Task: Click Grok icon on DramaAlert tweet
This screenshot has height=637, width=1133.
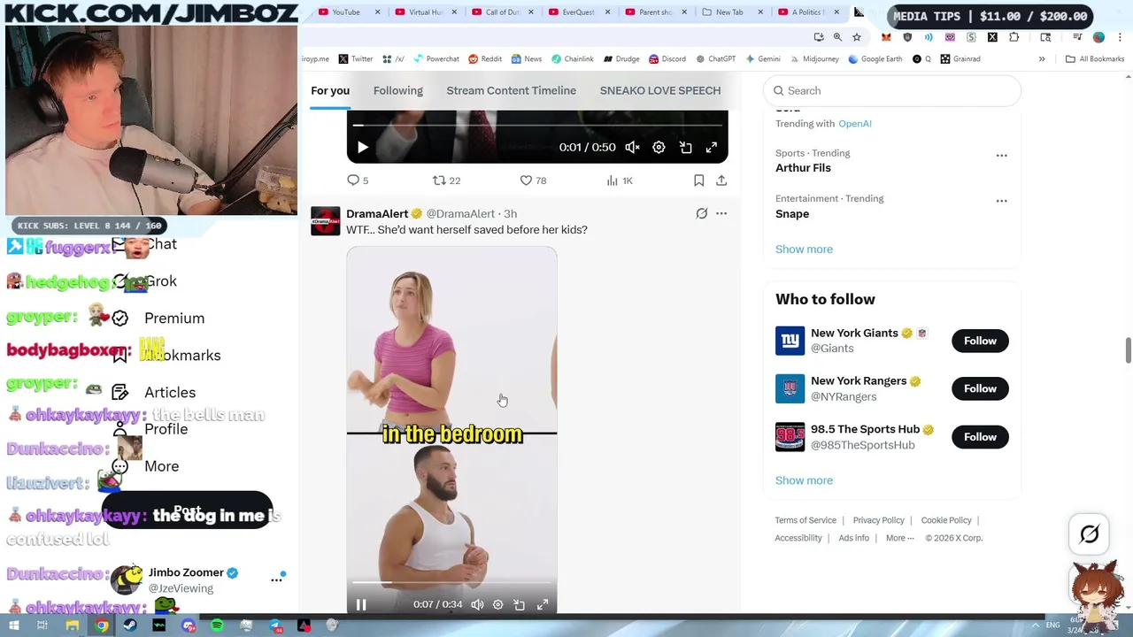Action: 701,213
